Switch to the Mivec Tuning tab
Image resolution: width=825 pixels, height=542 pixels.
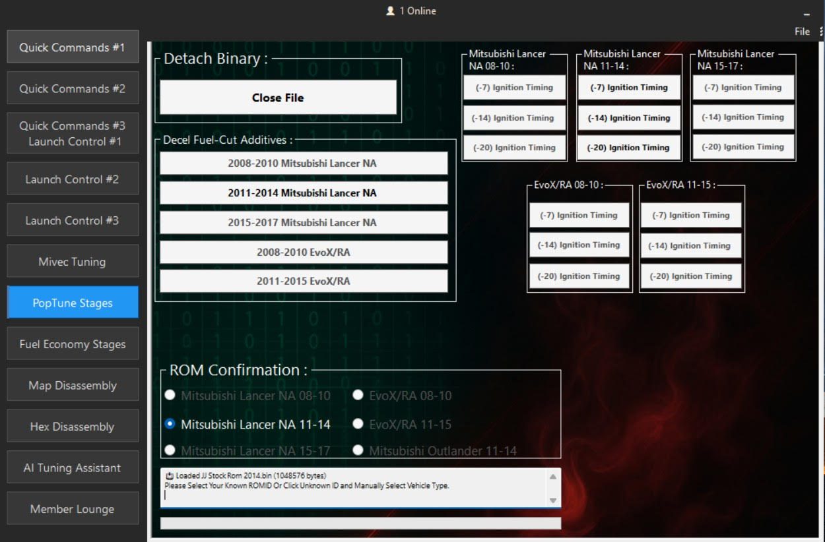73,262
